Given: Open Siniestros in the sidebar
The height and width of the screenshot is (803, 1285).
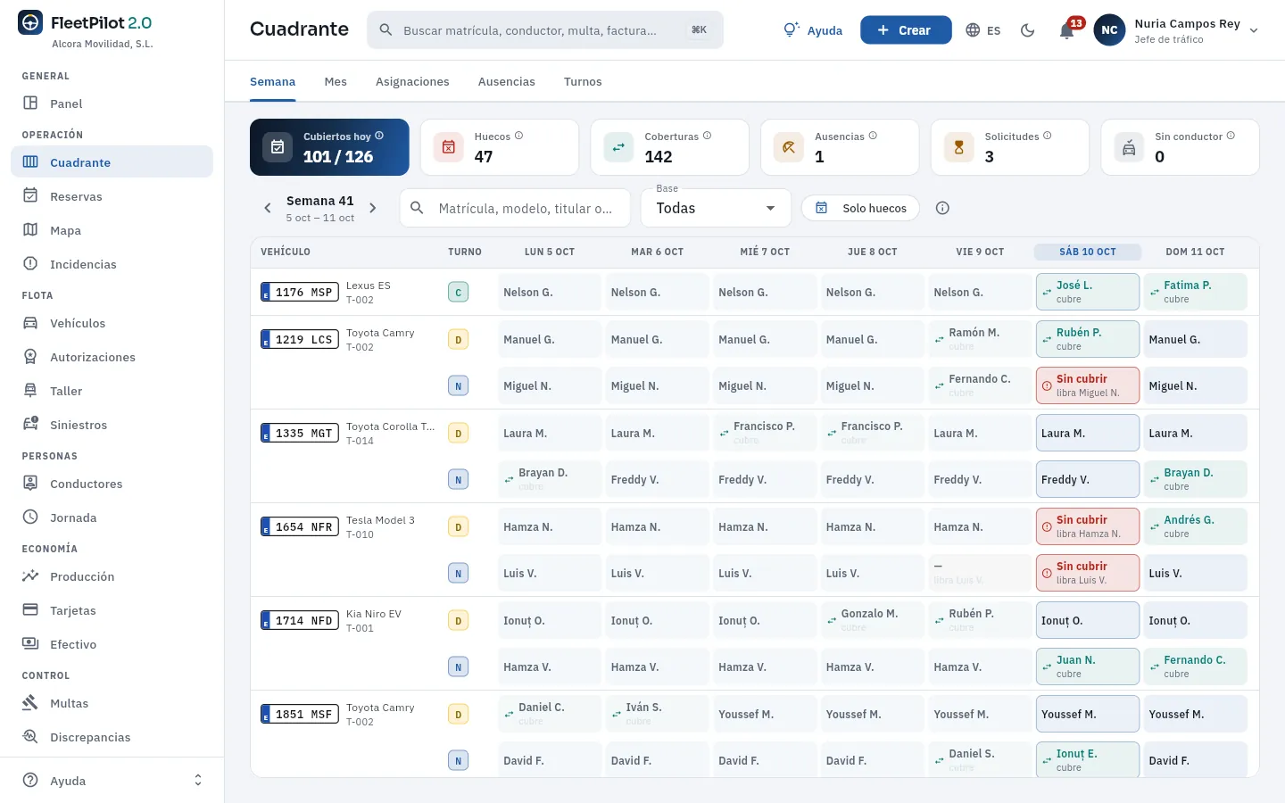Looking at the screenshot, I should [112, 425].
